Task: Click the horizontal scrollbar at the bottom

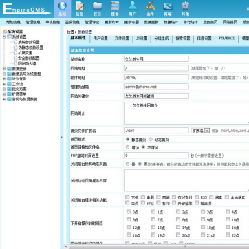Action: [158, 246]
